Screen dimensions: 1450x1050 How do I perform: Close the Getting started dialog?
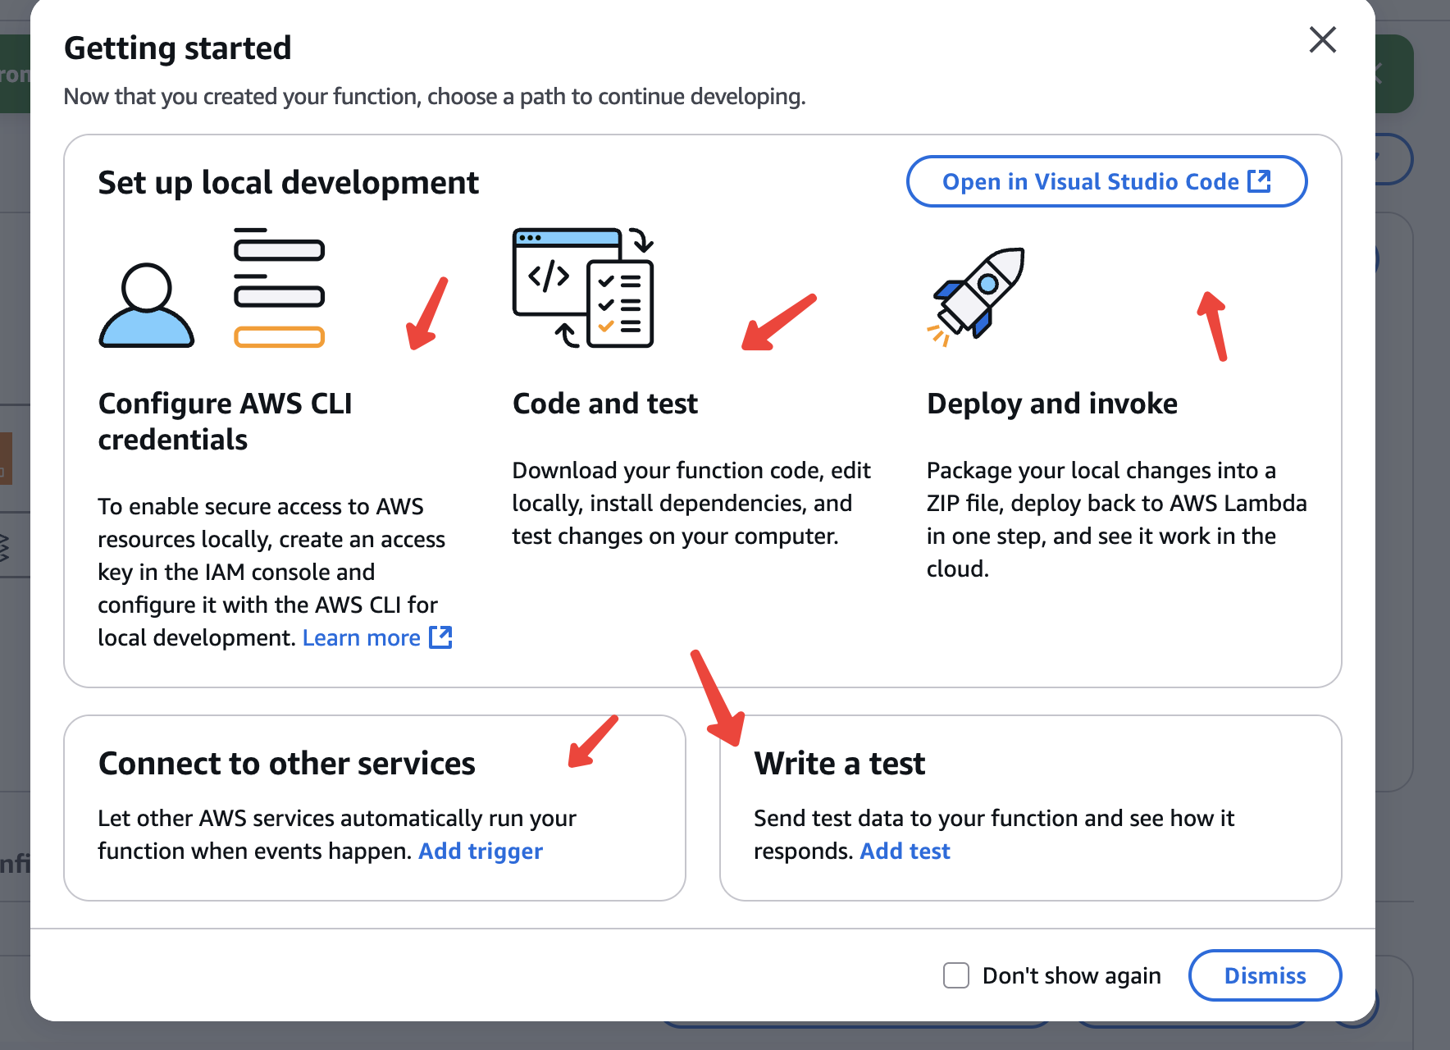pos(1322,39)
